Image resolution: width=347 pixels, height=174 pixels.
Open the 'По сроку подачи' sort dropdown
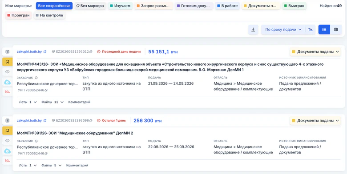point(283,30)
